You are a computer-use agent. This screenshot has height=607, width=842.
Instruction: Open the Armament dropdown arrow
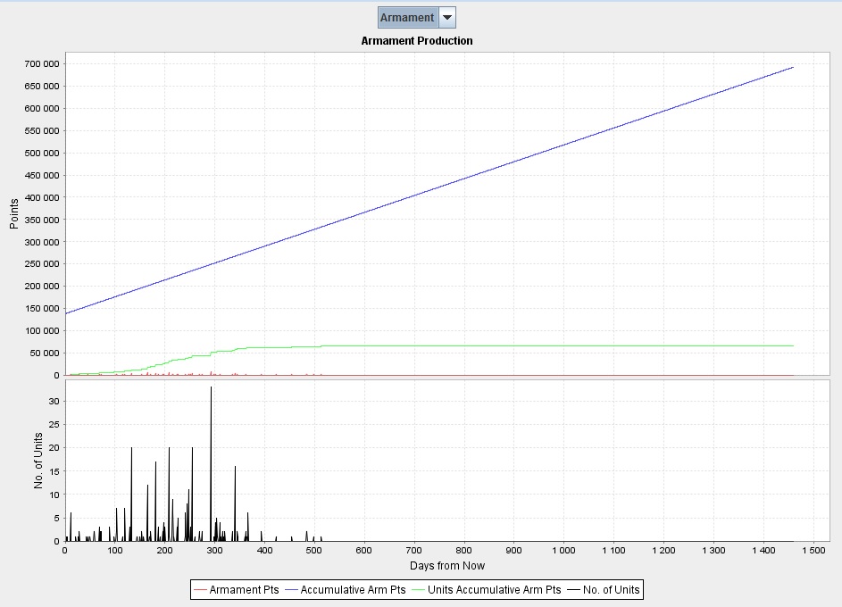[447, 18]
